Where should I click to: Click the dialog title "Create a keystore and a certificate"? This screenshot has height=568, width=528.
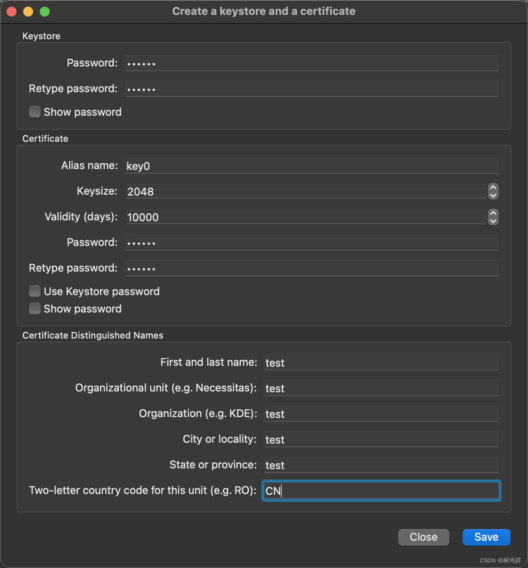click(264, 11)
